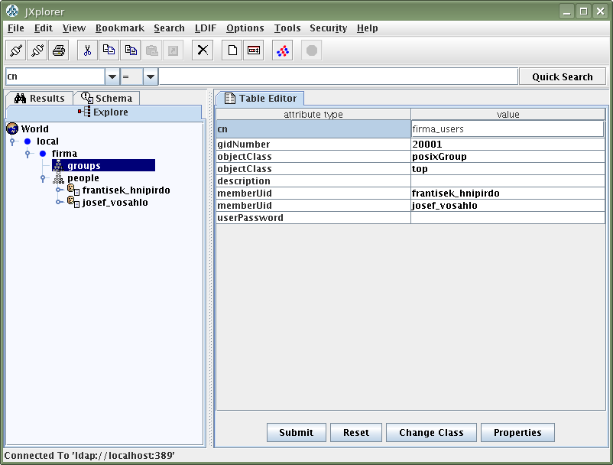Click the attribute type column header
Image resolution: width=613 pixels, height=465 pixels.
point(313,114)
